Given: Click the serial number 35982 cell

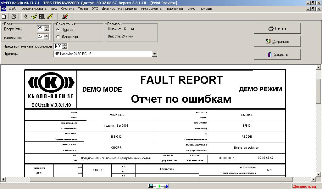Looking at the screenshot, I should pyautogui.click(x=247, y=126).
